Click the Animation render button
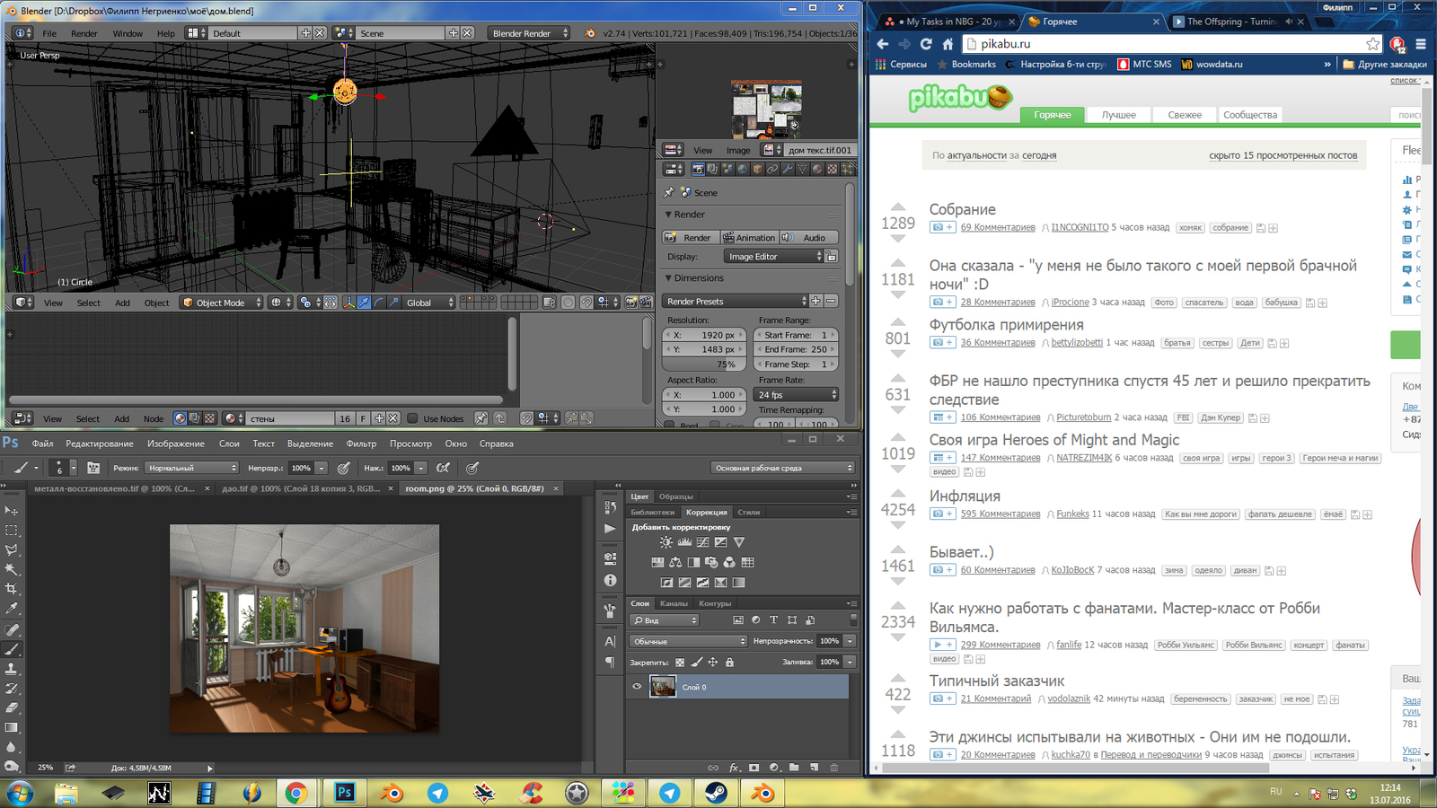The width and height of the screenshot is (1437, 808). (x=750, y=238)
